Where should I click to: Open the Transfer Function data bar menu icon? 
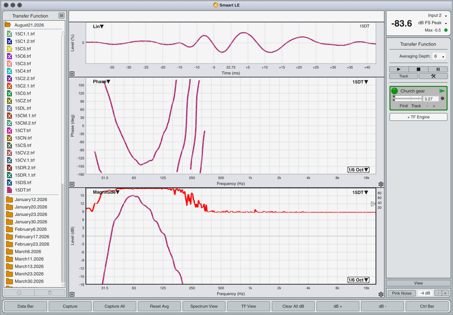61,15
